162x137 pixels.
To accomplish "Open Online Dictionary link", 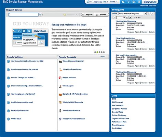I will pos(119,115).
